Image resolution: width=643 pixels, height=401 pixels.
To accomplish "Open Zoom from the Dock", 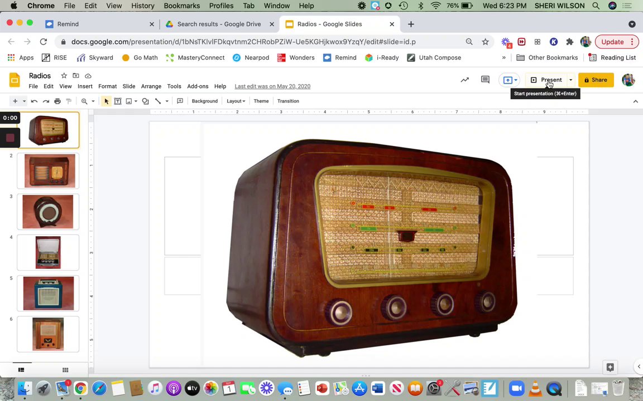I will click(x=517, y=388).
